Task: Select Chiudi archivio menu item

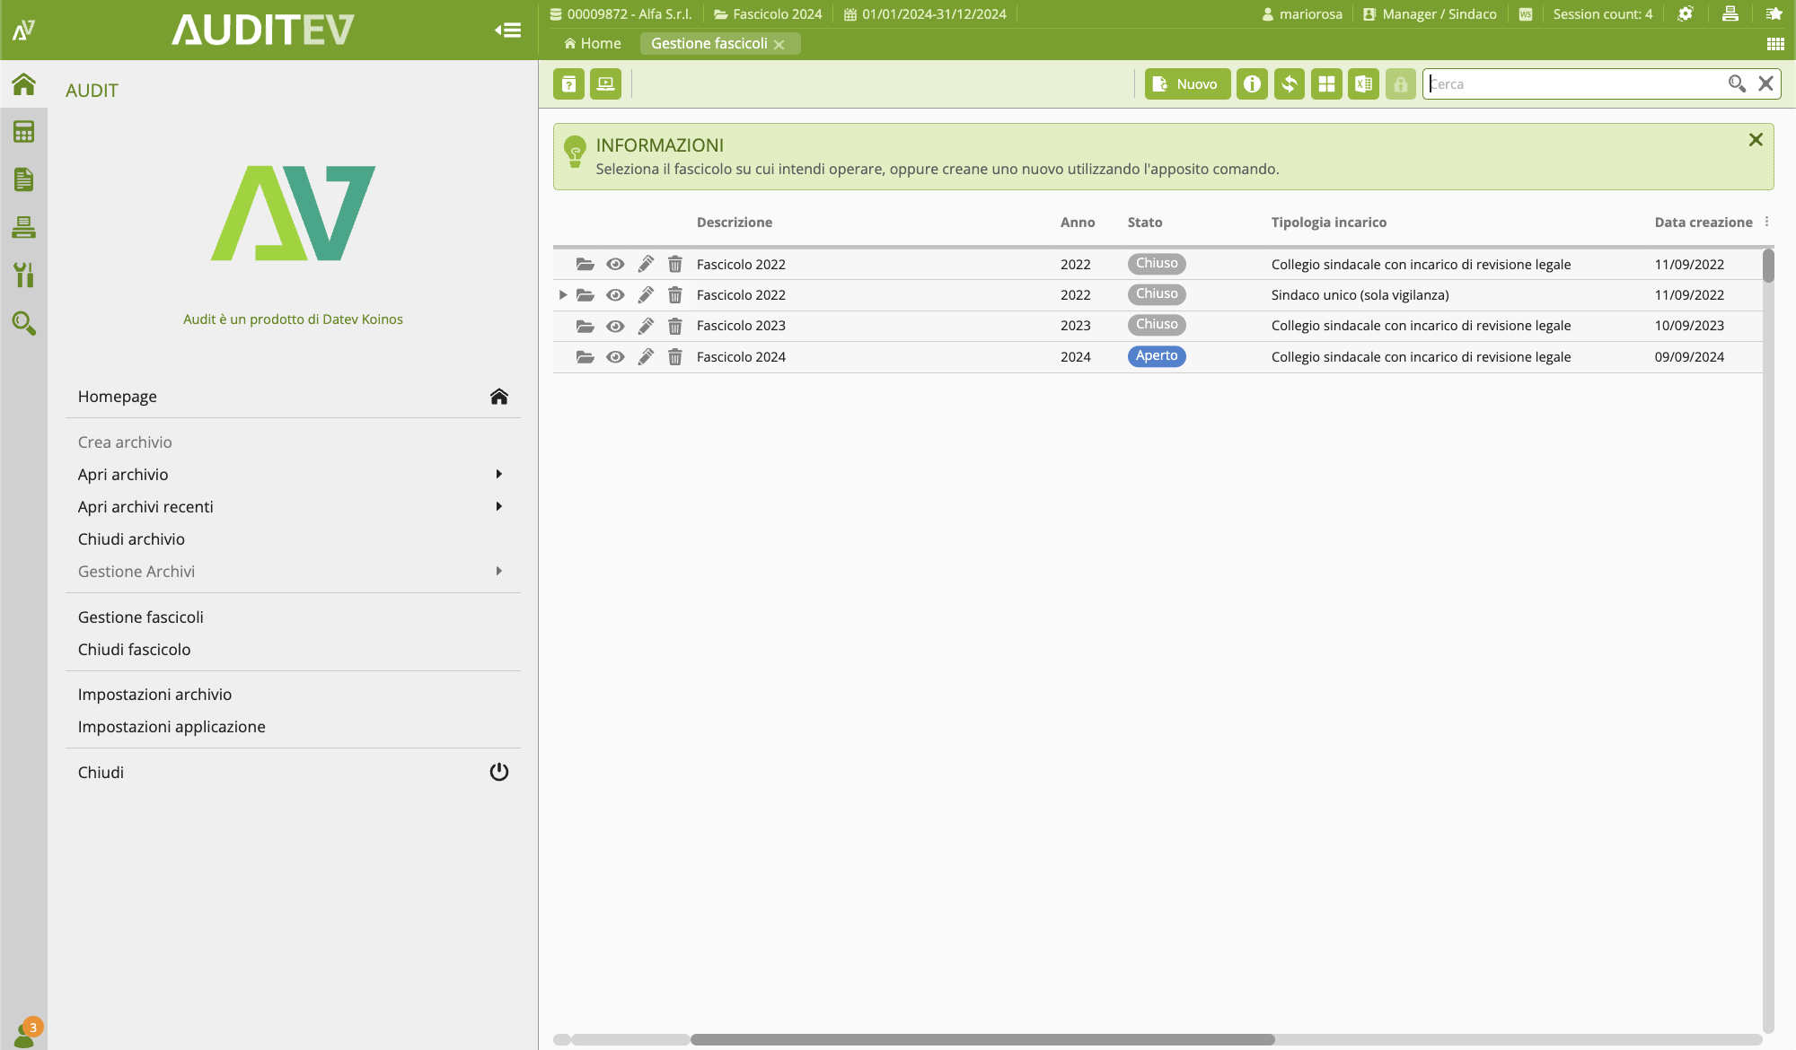Action: [293, 538]
